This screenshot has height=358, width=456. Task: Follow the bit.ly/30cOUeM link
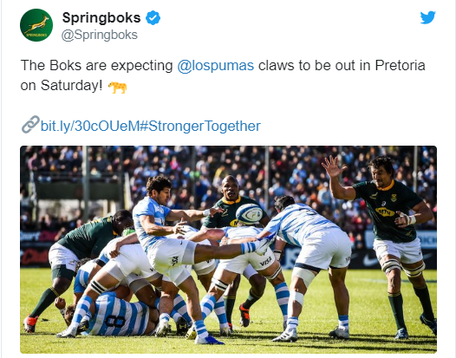pyautogui.click(x=90, y=127)
